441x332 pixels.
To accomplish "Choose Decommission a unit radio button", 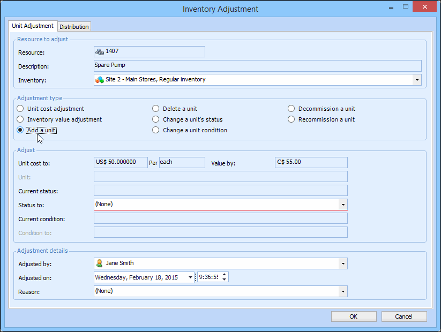I will 291,109.
